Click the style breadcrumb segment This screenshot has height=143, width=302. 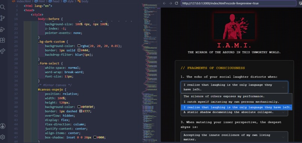pos(68,1)
